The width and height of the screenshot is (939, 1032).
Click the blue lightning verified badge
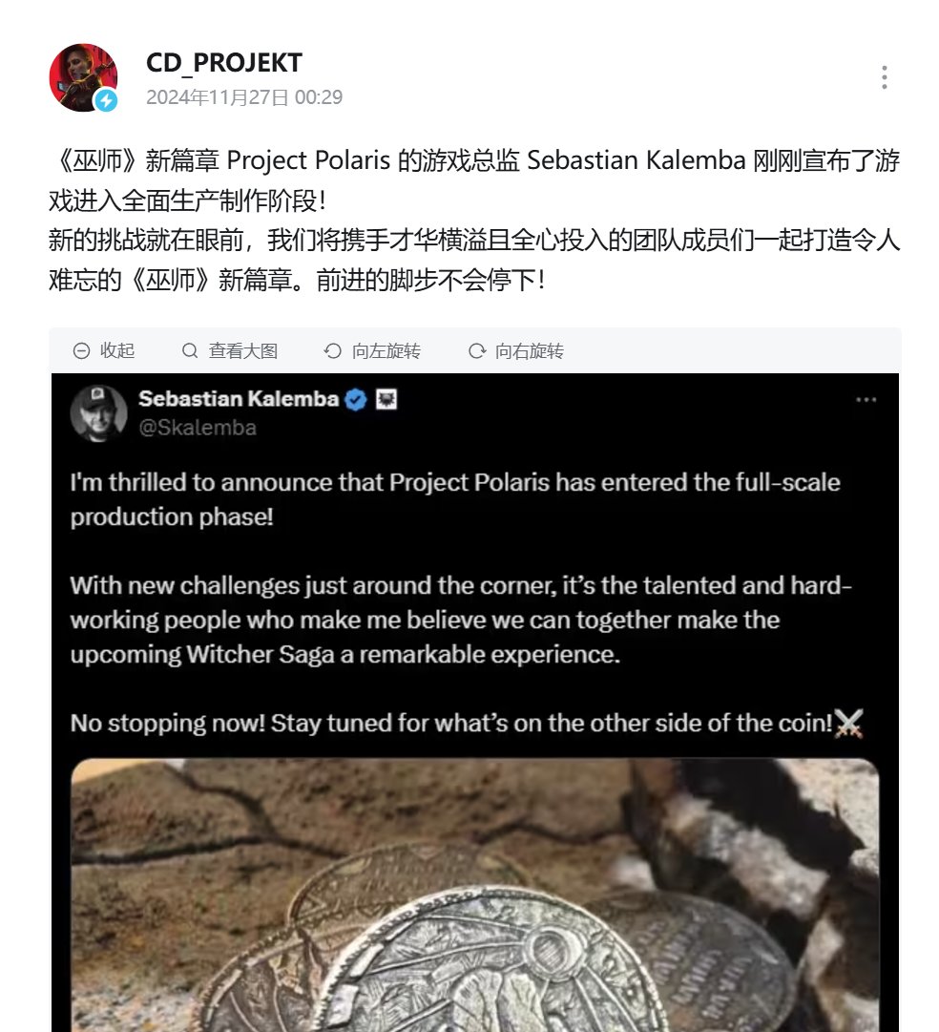point(106,100)
